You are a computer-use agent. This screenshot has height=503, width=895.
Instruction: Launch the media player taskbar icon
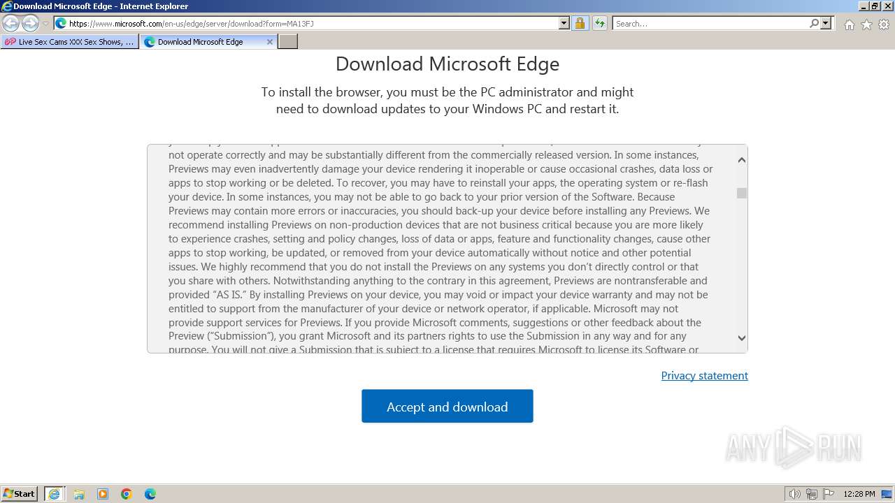(103, 494)
